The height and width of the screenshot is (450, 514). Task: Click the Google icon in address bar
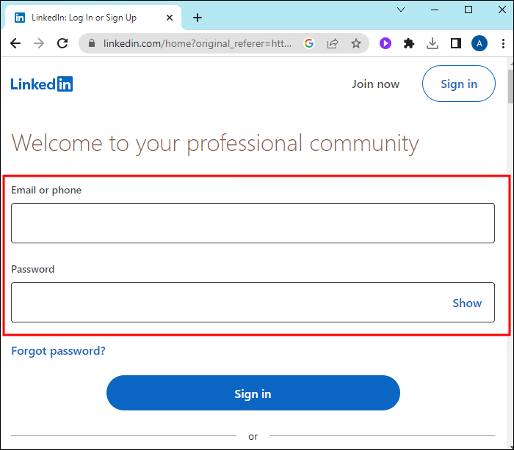[x=309, y=43]
